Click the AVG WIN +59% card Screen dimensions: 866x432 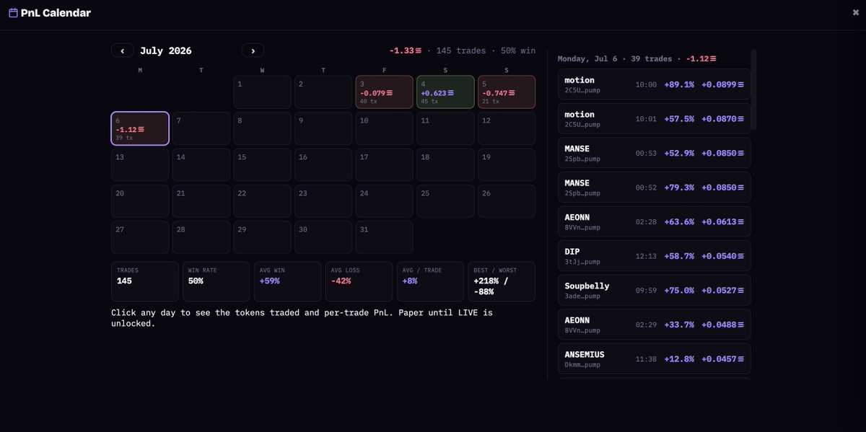click(x=288, y=281)
